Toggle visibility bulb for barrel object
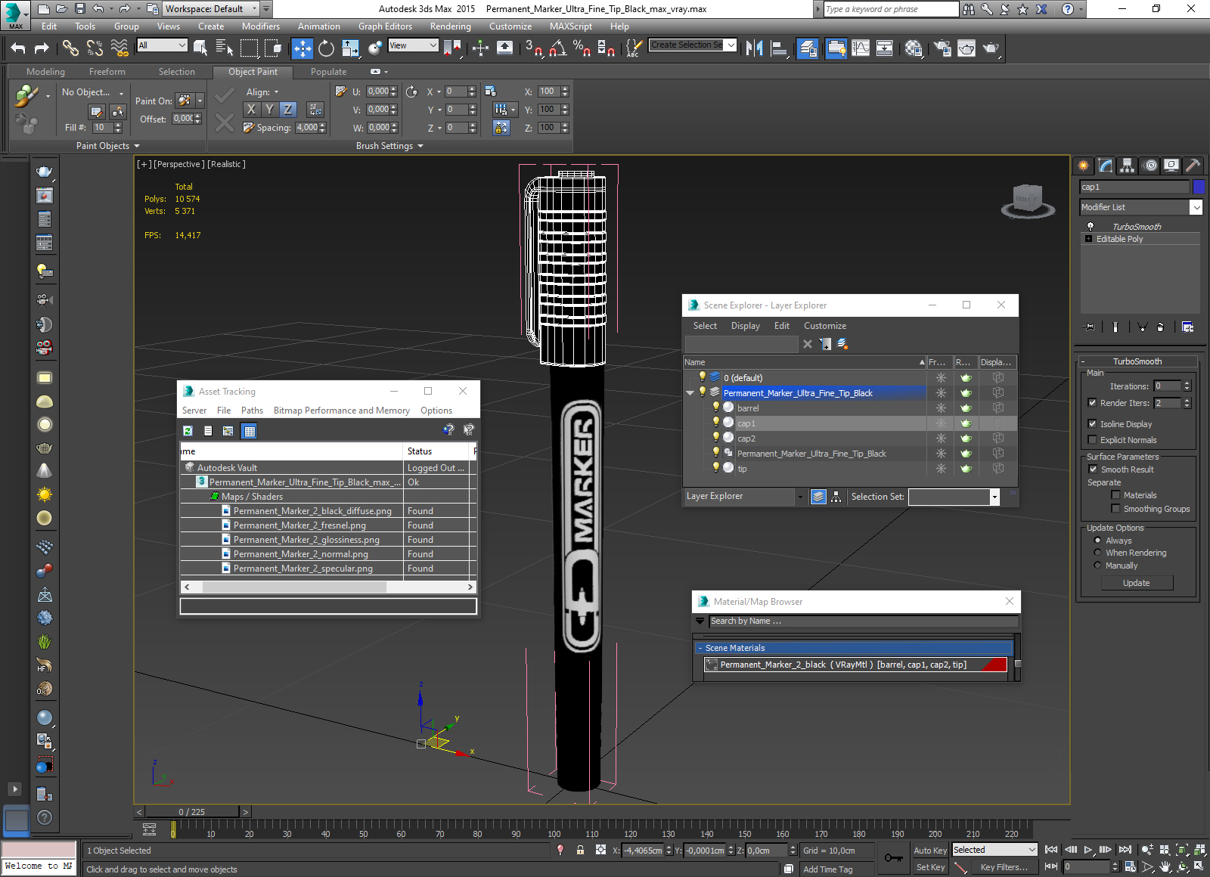 click(x=715, y=408)
